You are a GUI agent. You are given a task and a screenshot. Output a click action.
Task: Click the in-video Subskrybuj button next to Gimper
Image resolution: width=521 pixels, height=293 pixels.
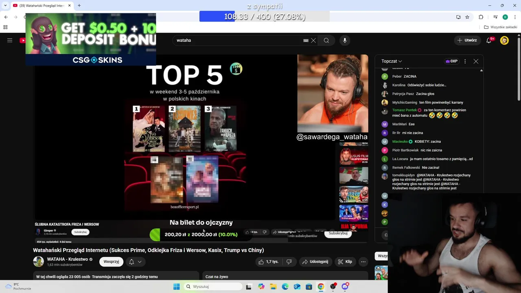tap(80, 232)
